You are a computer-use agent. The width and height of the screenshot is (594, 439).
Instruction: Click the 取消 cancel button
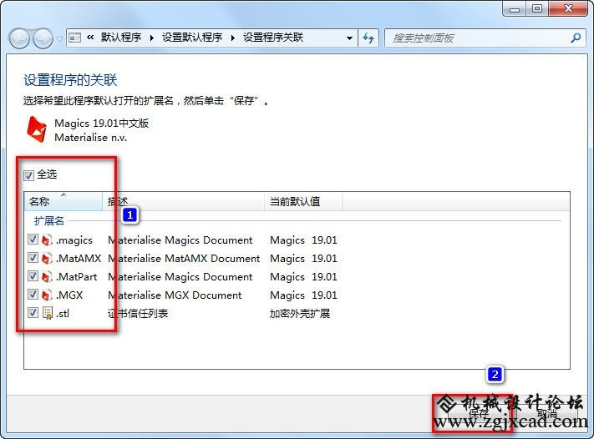548,414
